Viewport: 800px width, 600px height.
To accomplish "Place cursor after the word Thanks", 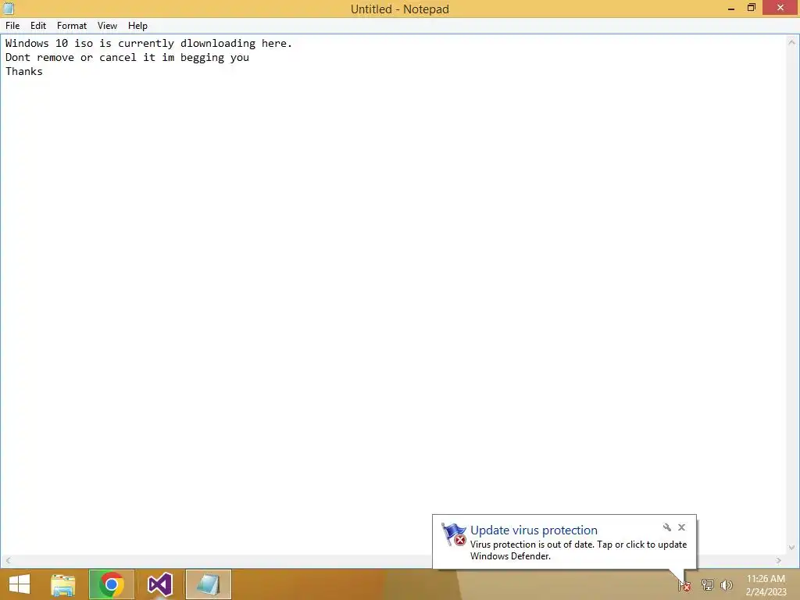I will coord(44,71).
